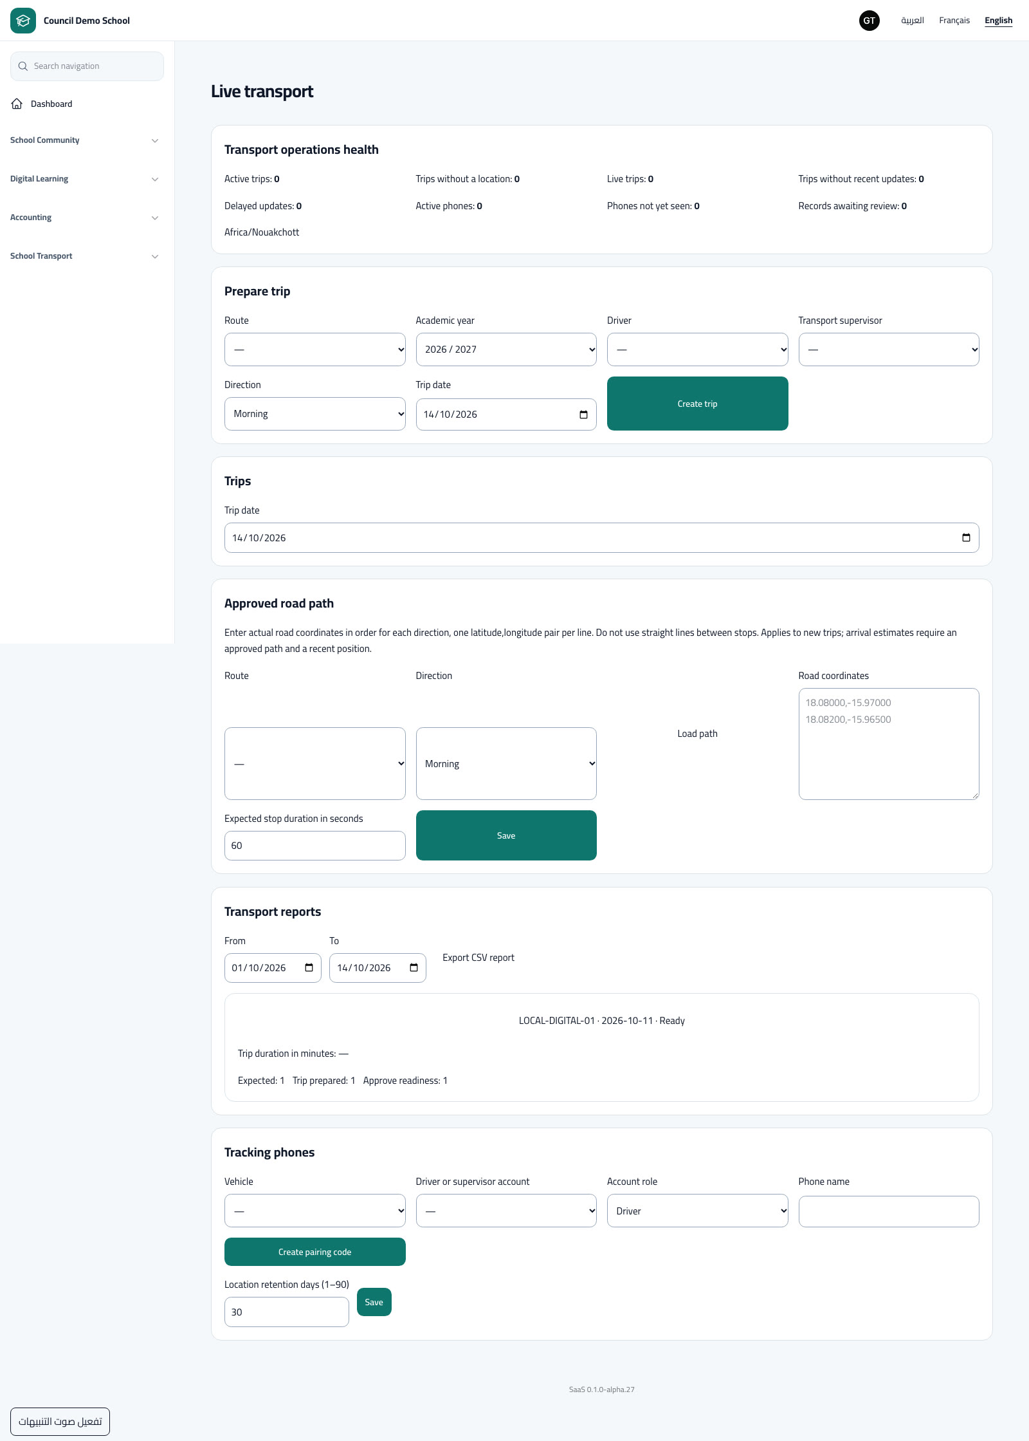Click the Arabic notification sound button
This screenshot has height=1441, width=1029.
click(x=60, y=1421)
